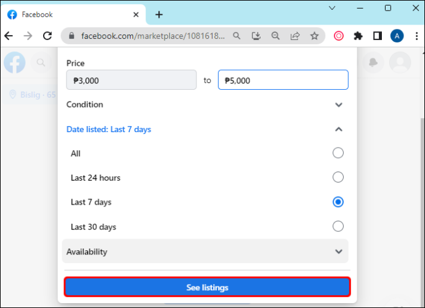Click the browser back arrow
425x308 pixels.
coord(9,36)
